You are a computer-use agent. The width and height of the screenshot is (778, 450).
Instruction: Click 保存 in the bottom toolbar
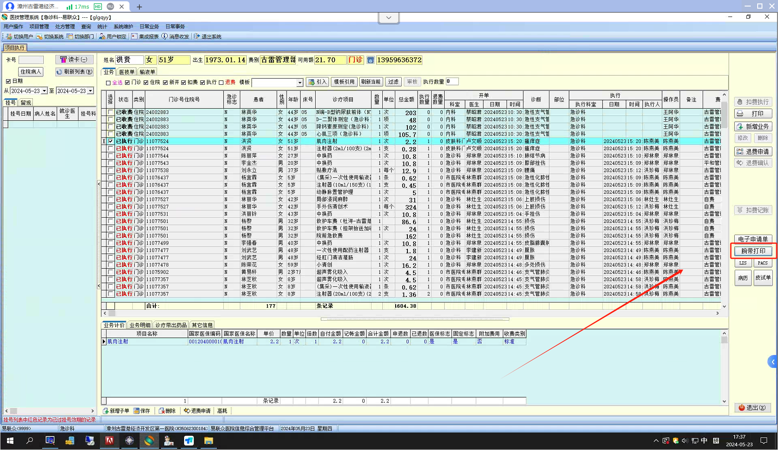(x=142, y=411)
